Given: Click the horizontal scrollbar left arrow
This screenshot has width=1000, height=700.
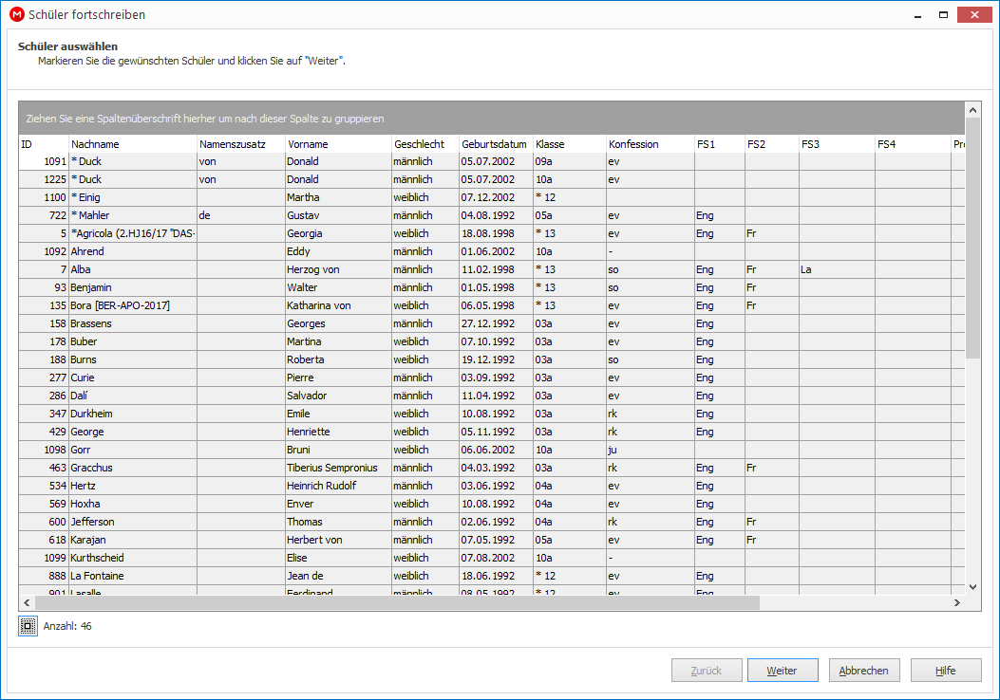Looking at the screenshot, I should click(x=27, y=602).
